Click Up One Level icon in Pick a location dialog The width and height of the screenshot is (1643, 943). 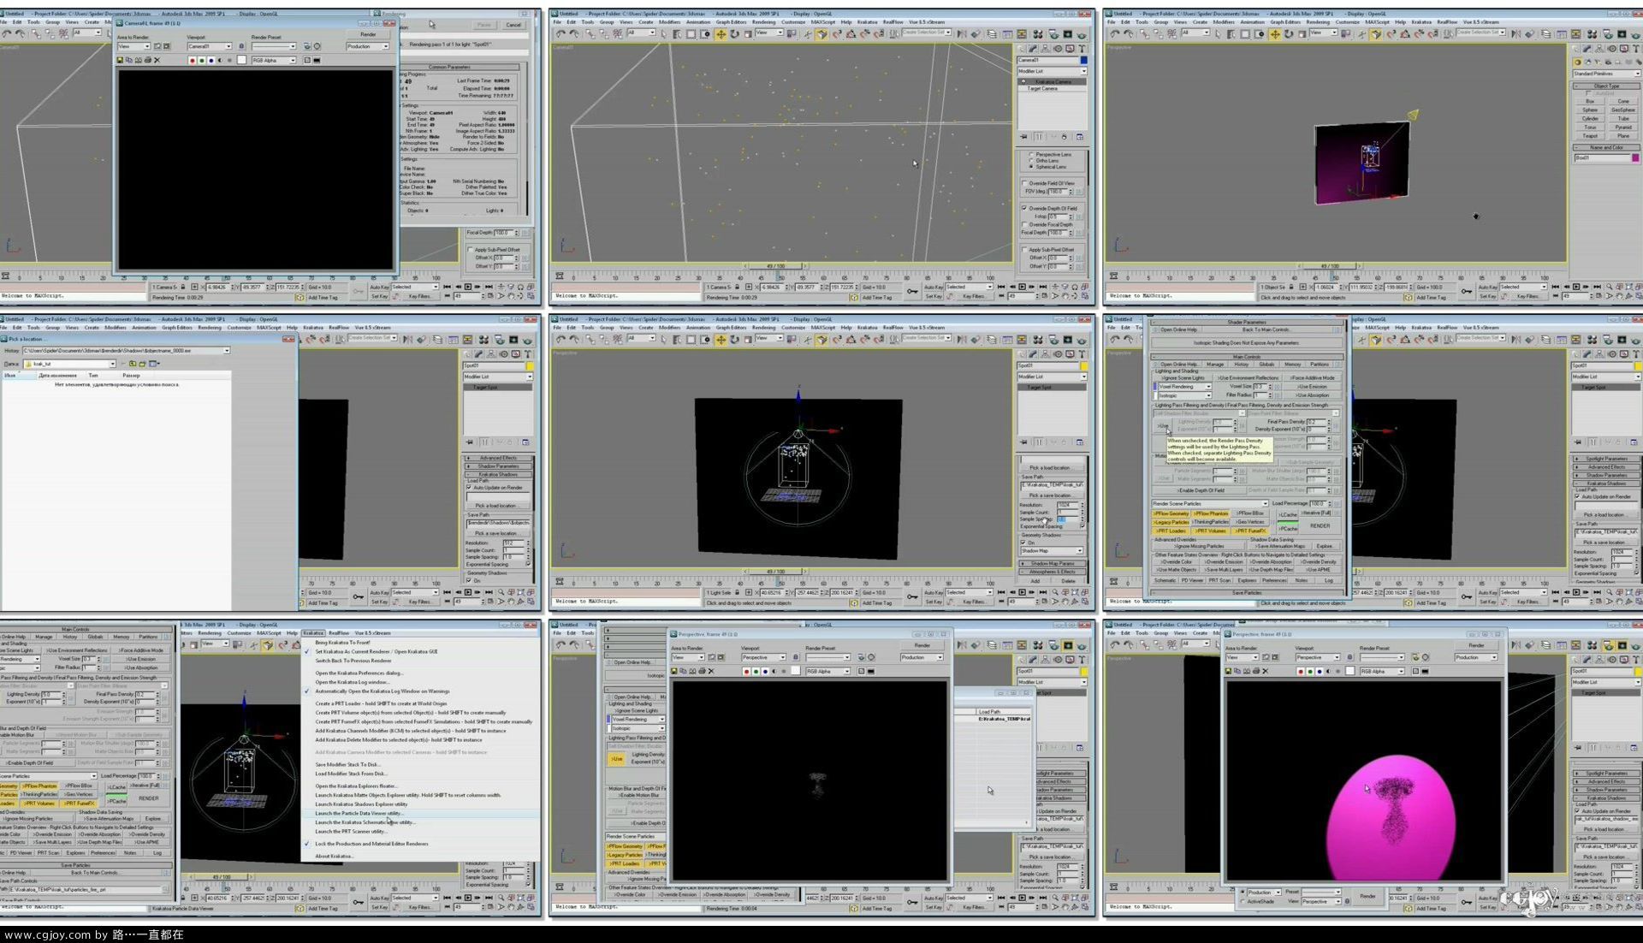(x=133, y=364)
